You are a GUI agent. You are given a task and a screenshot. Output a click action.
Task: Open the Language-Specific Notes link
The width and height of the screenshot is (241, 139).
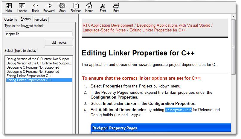(104, 30)
